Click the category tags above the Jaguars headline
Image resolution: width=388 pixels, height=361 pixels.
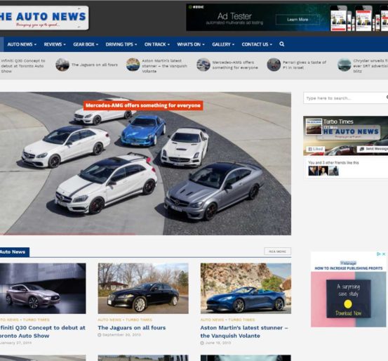125,320
